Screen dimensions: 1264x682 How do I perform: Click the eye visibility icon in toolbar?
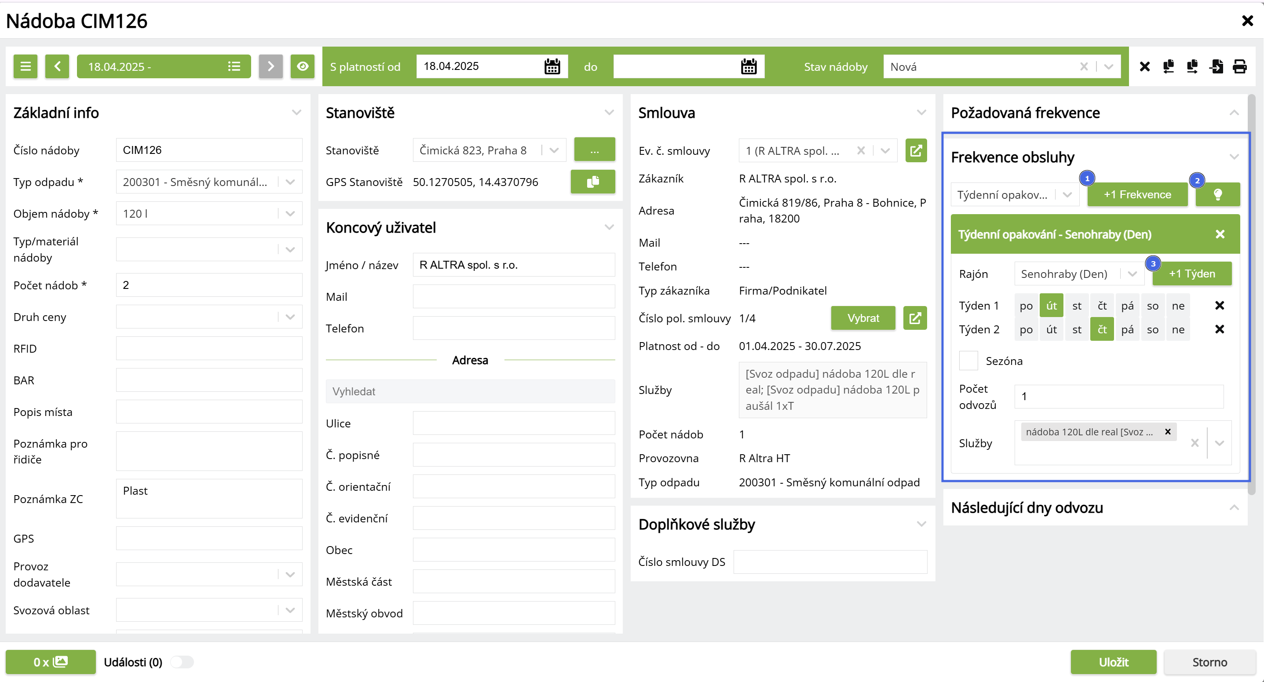pyautogui.click(x=302, y=66)
